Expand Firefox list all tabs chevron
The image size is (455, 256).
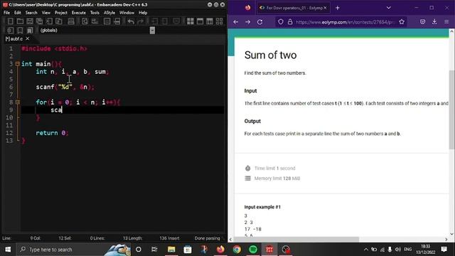[389, 8]
